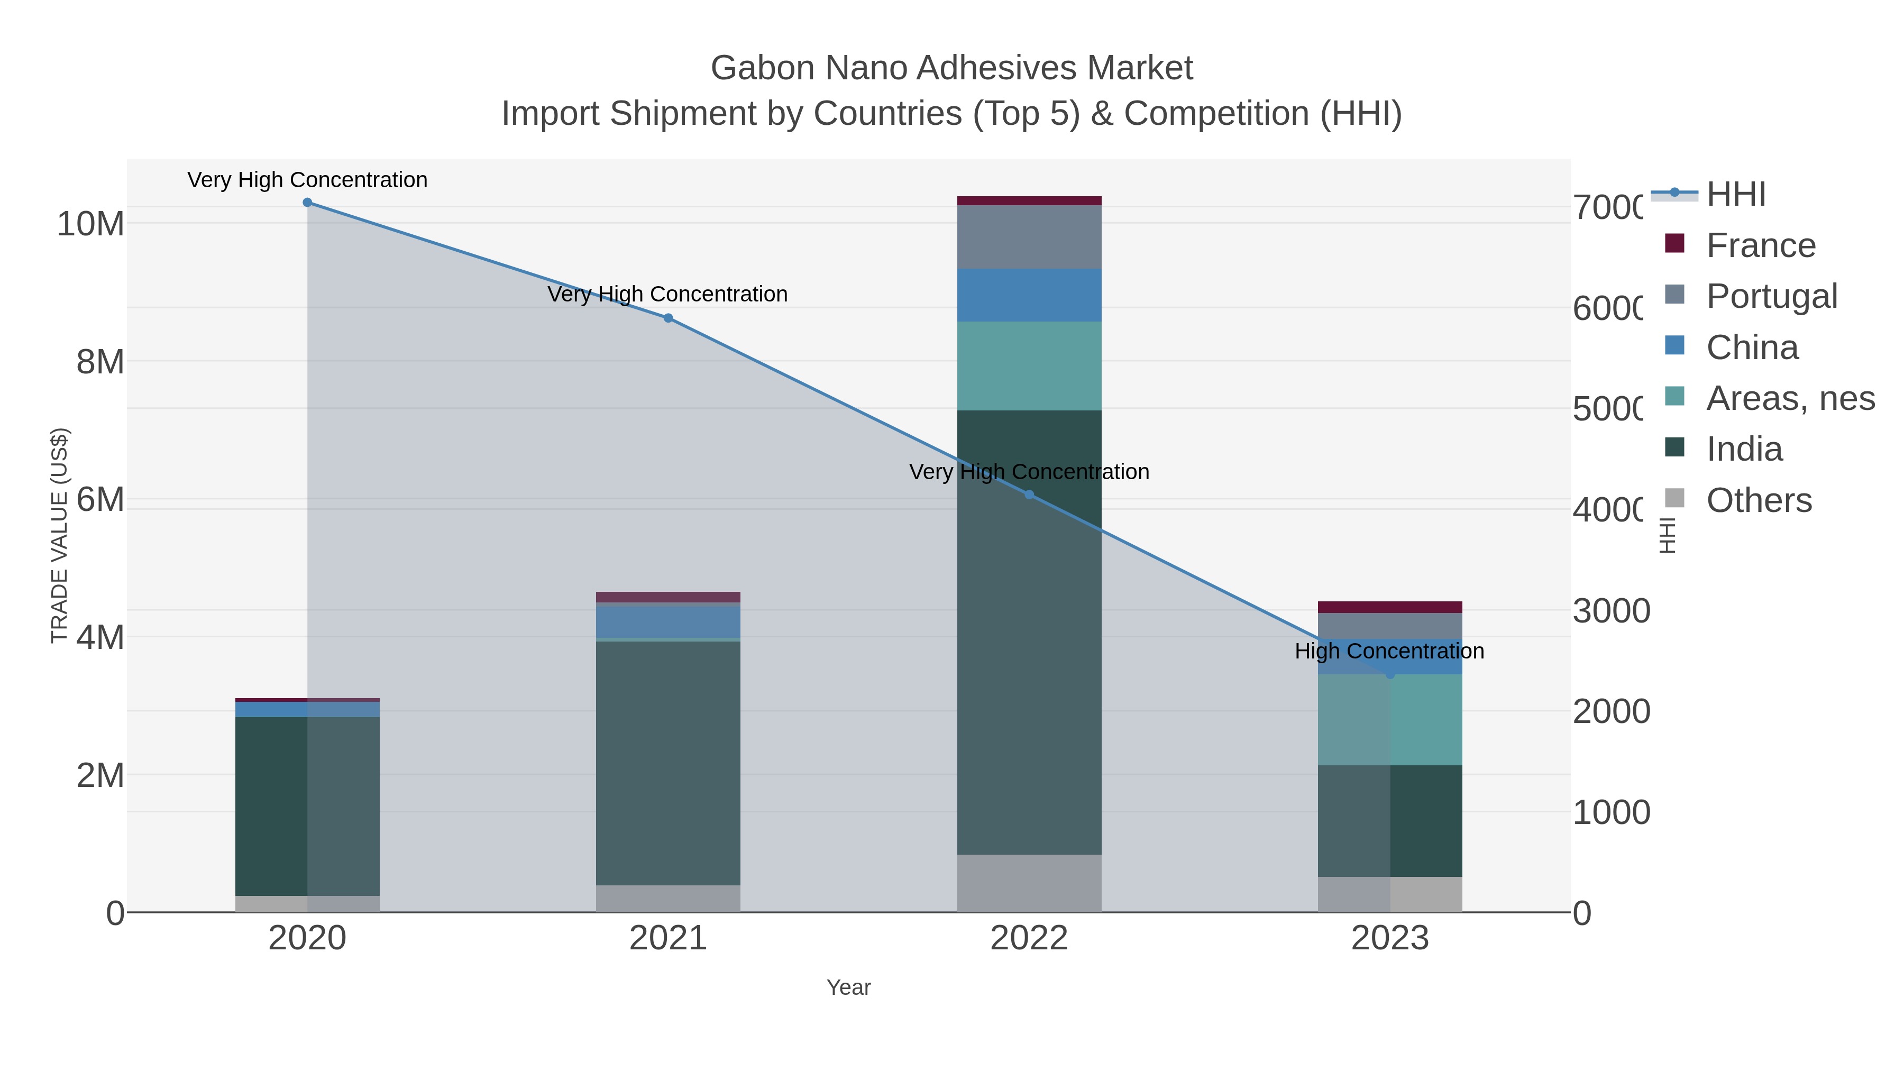Click Very High Concentration annotation above 2021

[667, 294]
